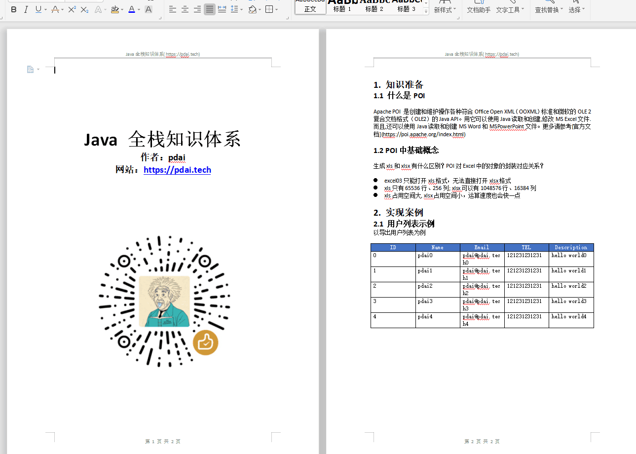Image resolution: width=636 pixels, height=454 pixels.
Task: Apply subscript to text
Action: pos(84,9)
